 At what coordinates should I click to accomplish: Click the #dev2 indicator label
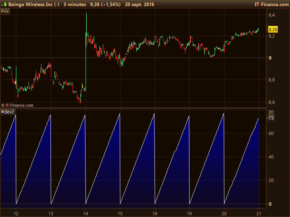click(x=8, y=112)
